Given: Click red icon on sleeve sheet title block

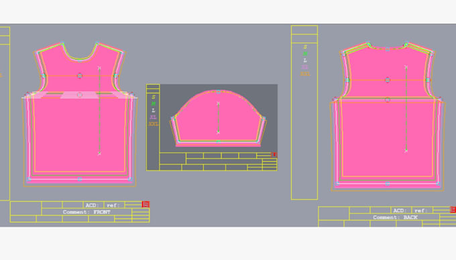Looking at the screenshot, I should tap(274, 155).
